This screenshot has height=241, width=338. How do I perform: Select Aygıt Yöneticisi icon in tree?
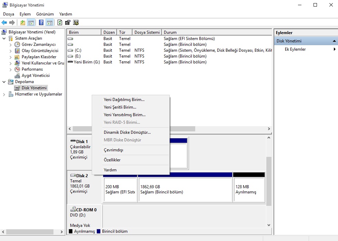17,76
